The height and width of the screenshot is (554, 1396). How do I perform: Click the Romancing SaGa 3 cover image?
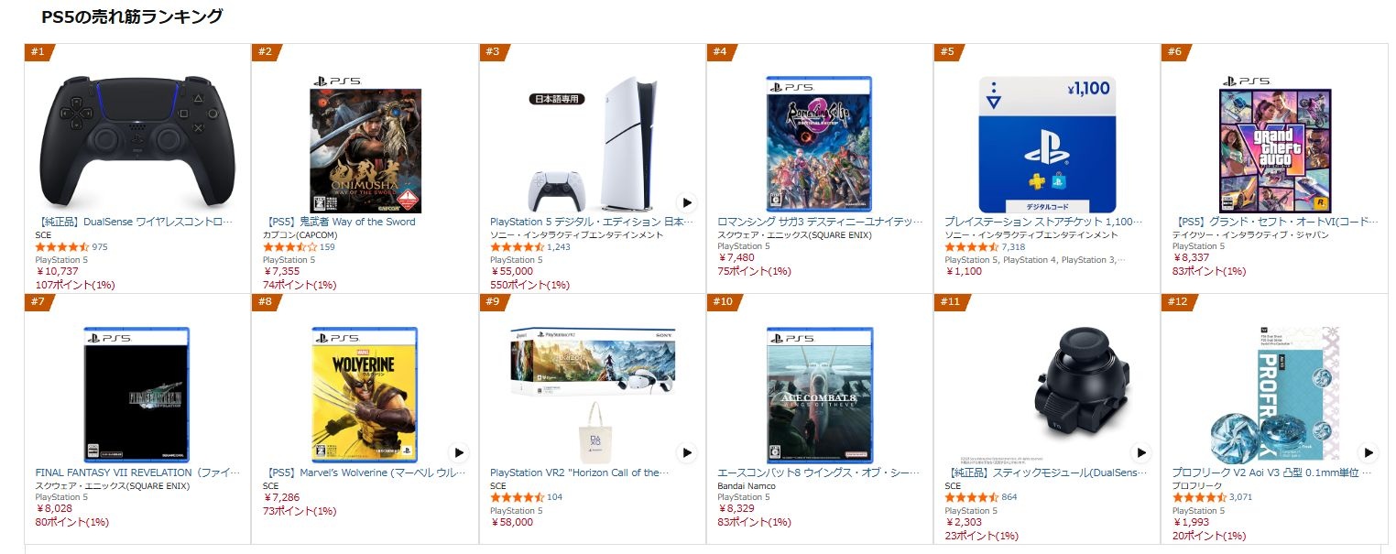tap(819, 144)
